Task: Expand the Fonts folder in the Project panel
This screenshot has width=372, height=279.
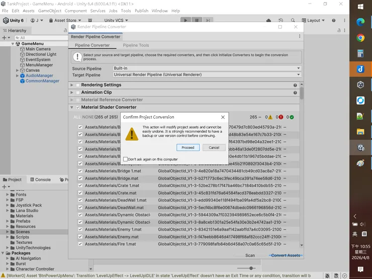Action: [8, 195]
